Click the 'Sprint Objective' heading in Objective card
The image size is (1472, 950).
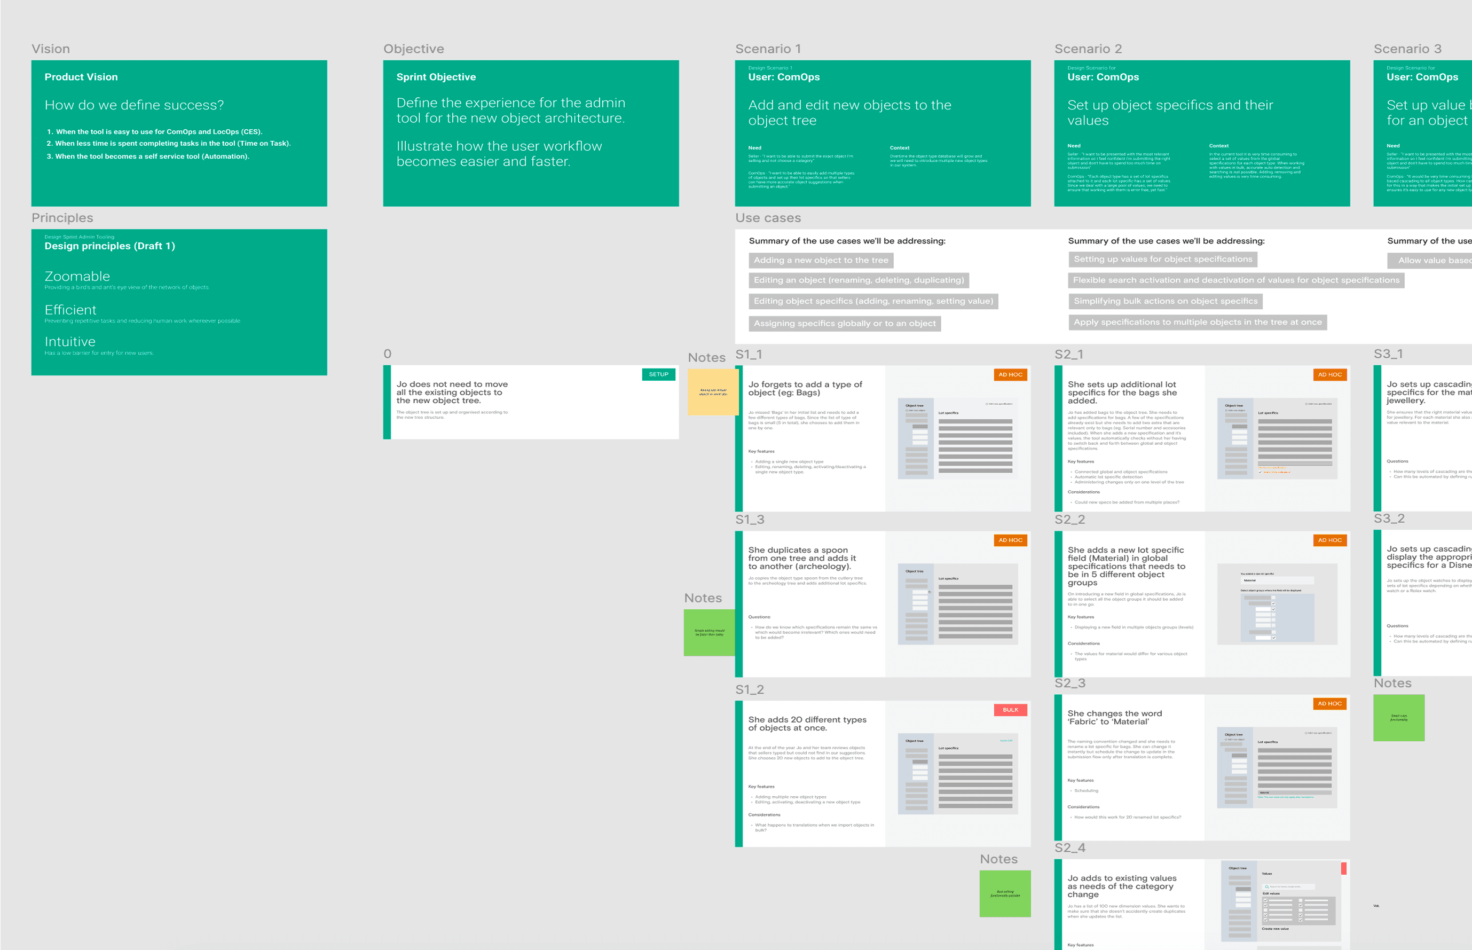(436, 77)
